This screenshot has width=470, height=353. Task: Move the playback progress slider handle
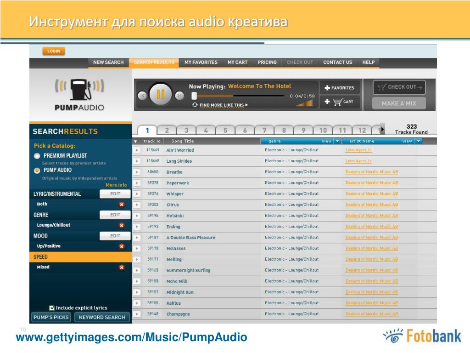(x=194, y=96)
